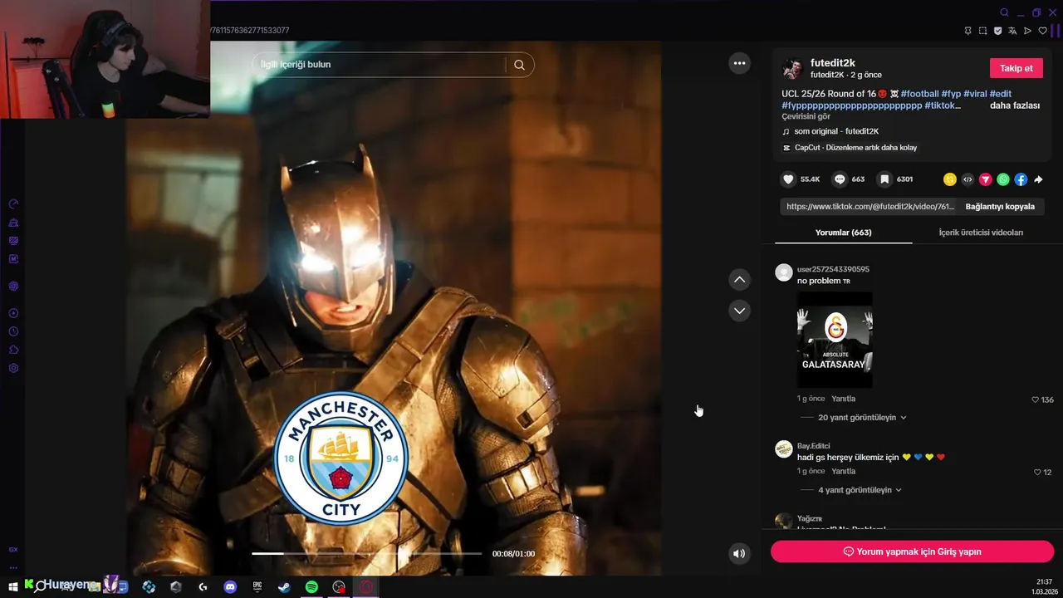Share the video on Facebook

pos(1021,179)
